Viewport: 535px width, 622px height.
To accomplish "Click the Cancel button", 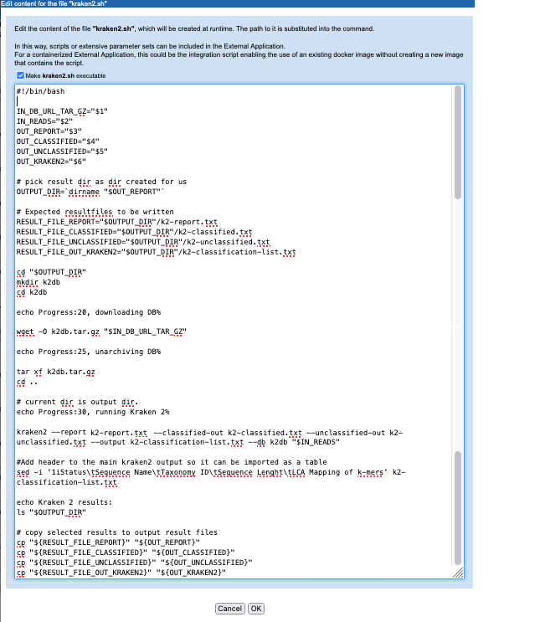I will pos(229,609).
